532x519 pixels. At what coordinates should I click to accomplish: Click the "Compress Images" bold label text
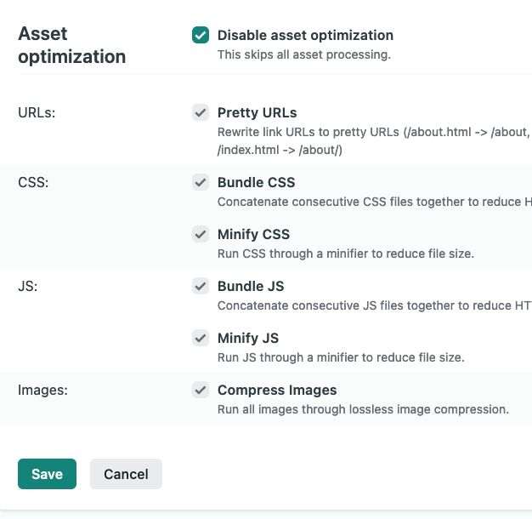[277, 391]
